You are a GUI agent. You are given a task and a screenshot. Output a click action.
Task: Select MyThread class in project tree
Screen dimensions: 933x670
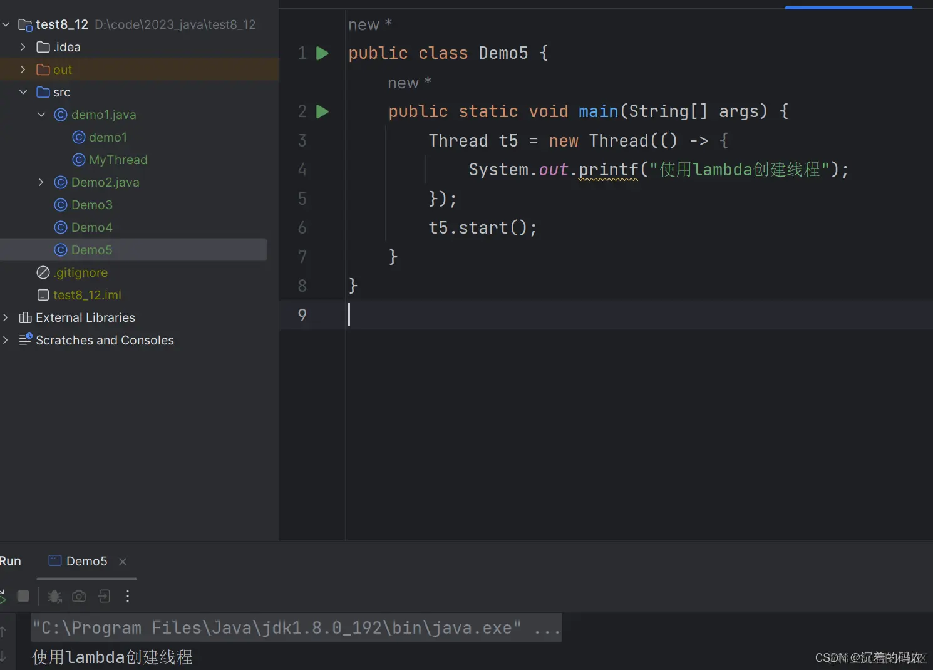(x=118, y=160)
